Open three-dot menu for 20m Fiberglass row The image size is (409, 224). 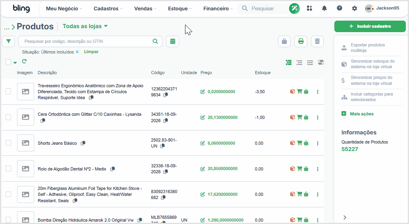click(x=317, y=194)
